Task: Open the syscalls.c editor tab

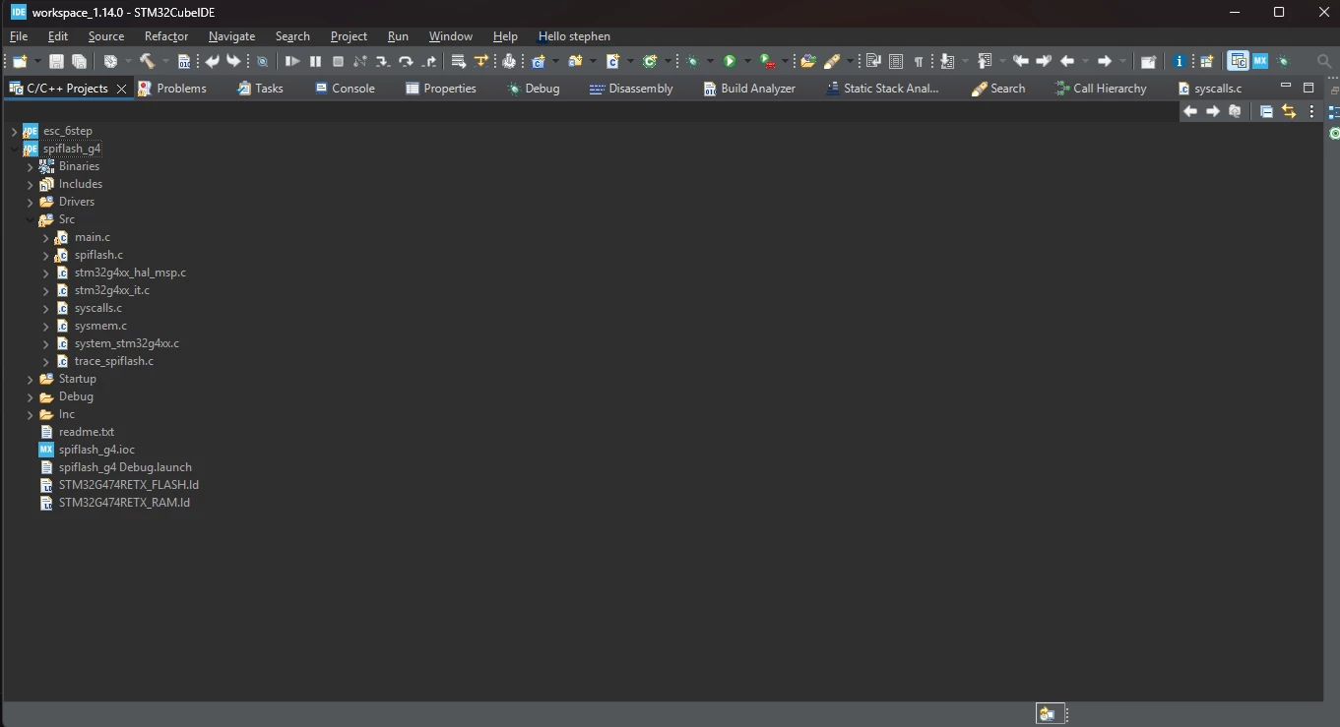Action: click(1209, 89)
